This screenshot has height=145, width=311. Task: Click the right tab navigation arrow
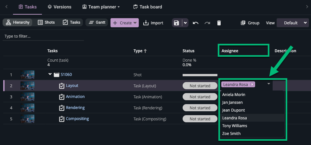pos(307,7)
